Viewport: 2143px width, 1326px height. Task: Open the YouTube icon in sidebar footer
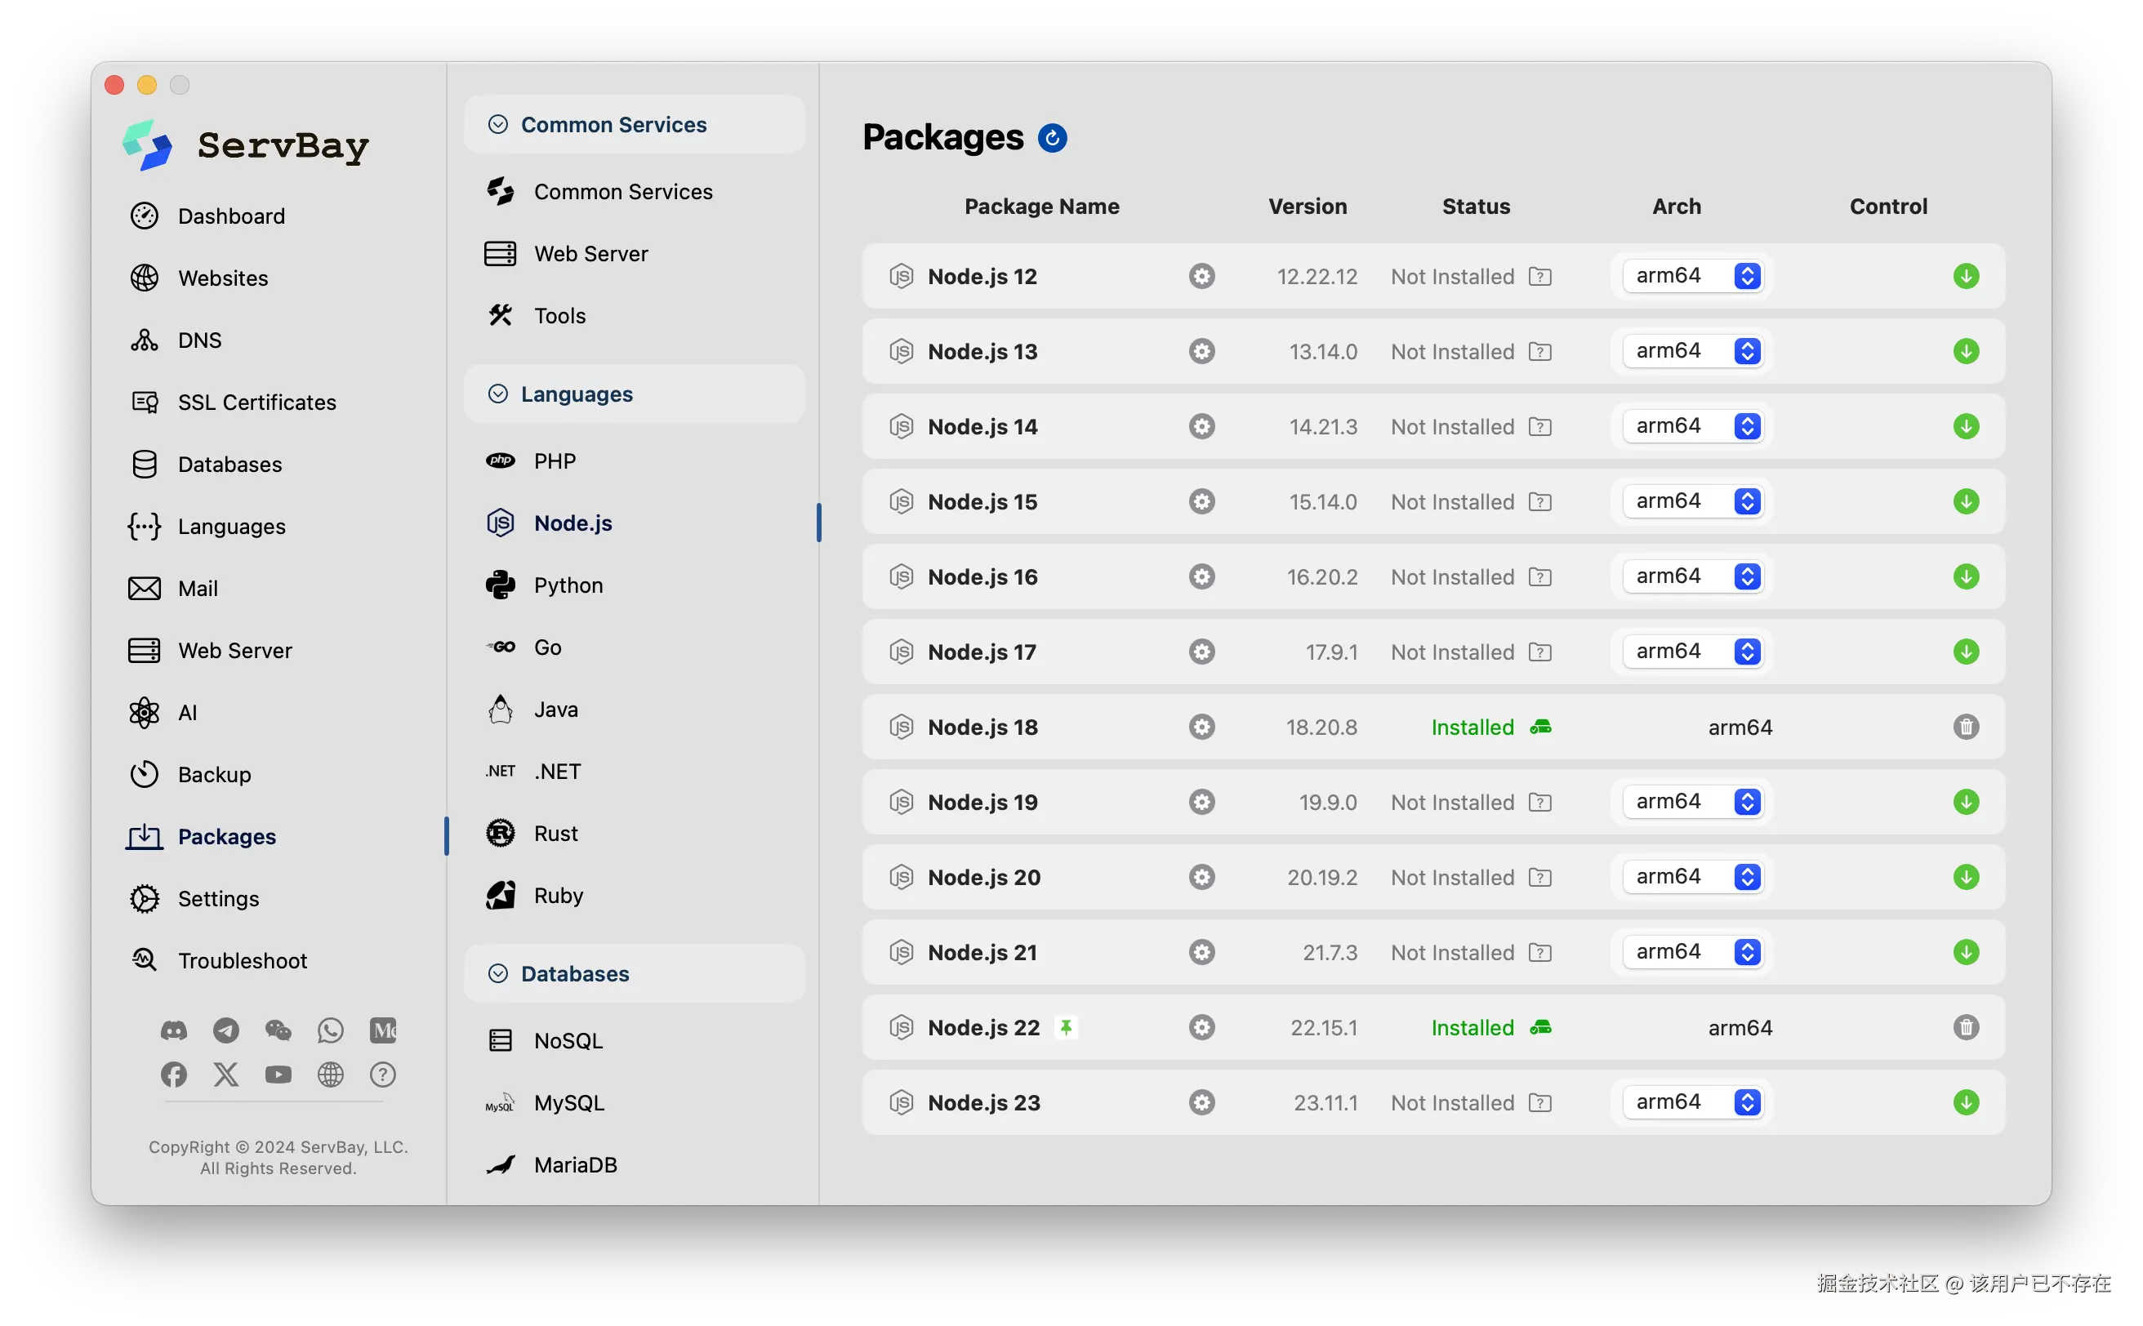click(278, 1075)
